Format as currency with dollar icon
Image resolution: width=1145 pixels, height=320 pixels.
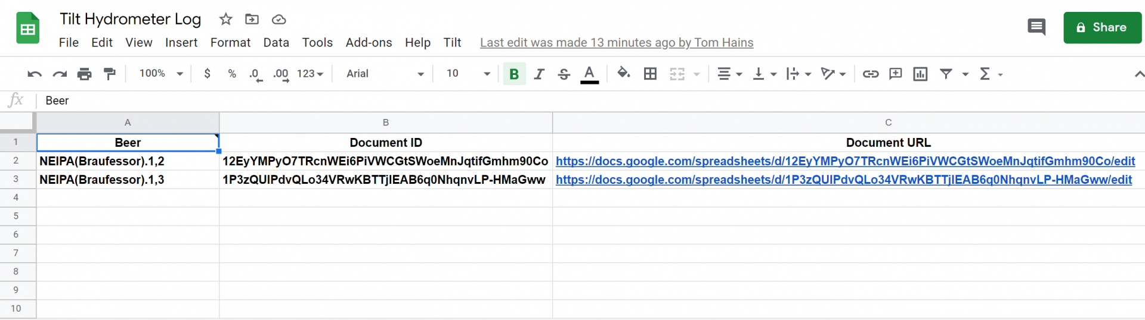point(207,73)
